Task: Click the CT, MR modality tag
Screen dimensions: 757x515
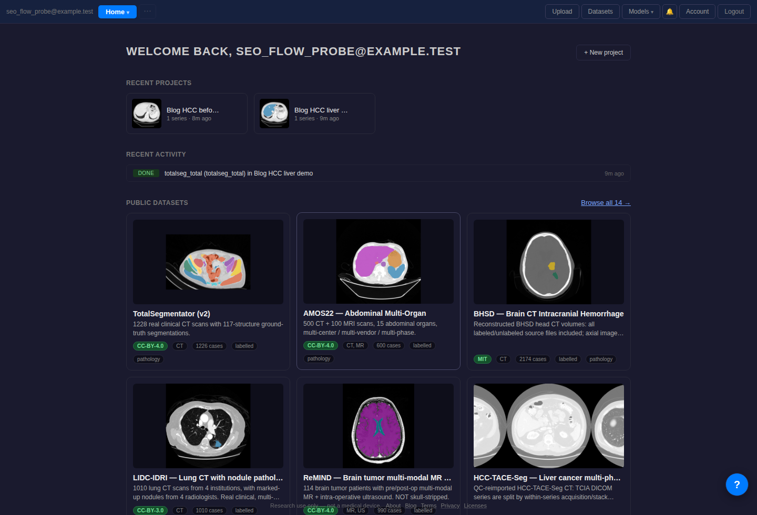Action: [x=355, y=346]
